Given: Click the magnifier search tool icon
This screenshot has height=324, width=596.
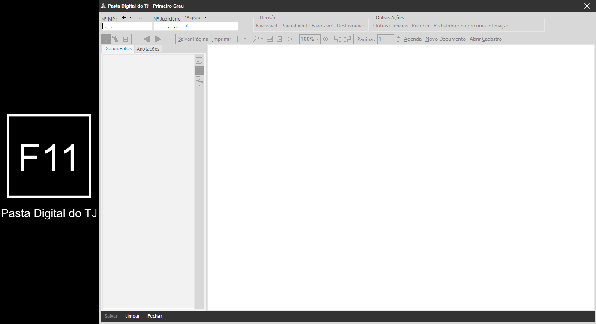Looking at the screenshot, I should [256, 39].
